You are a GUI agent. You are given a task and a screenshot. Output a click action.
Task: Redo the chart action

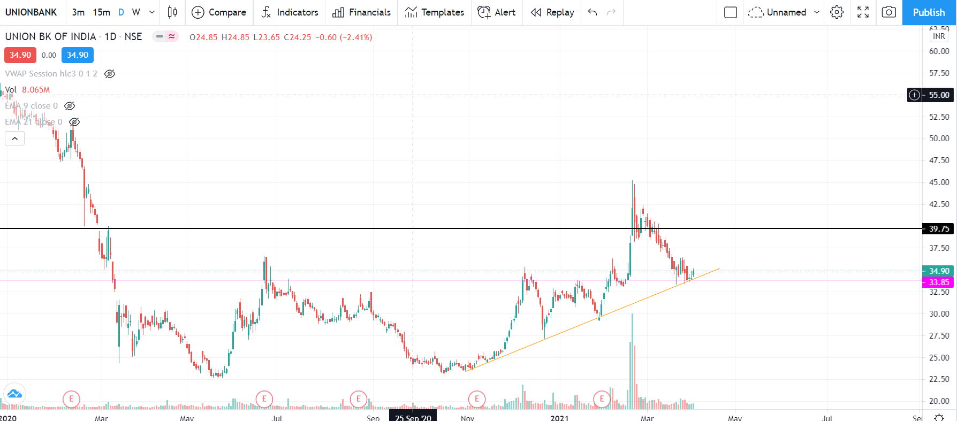coord(611,12)
